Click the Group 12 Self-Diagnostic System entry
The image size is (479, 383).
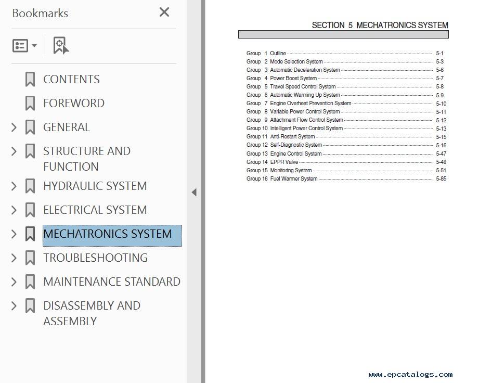(x=346, y=145)
